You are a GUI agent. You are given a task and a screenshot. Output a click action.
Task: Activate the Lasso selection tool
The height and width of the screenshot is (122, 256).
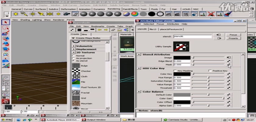[x=6, y=28]
